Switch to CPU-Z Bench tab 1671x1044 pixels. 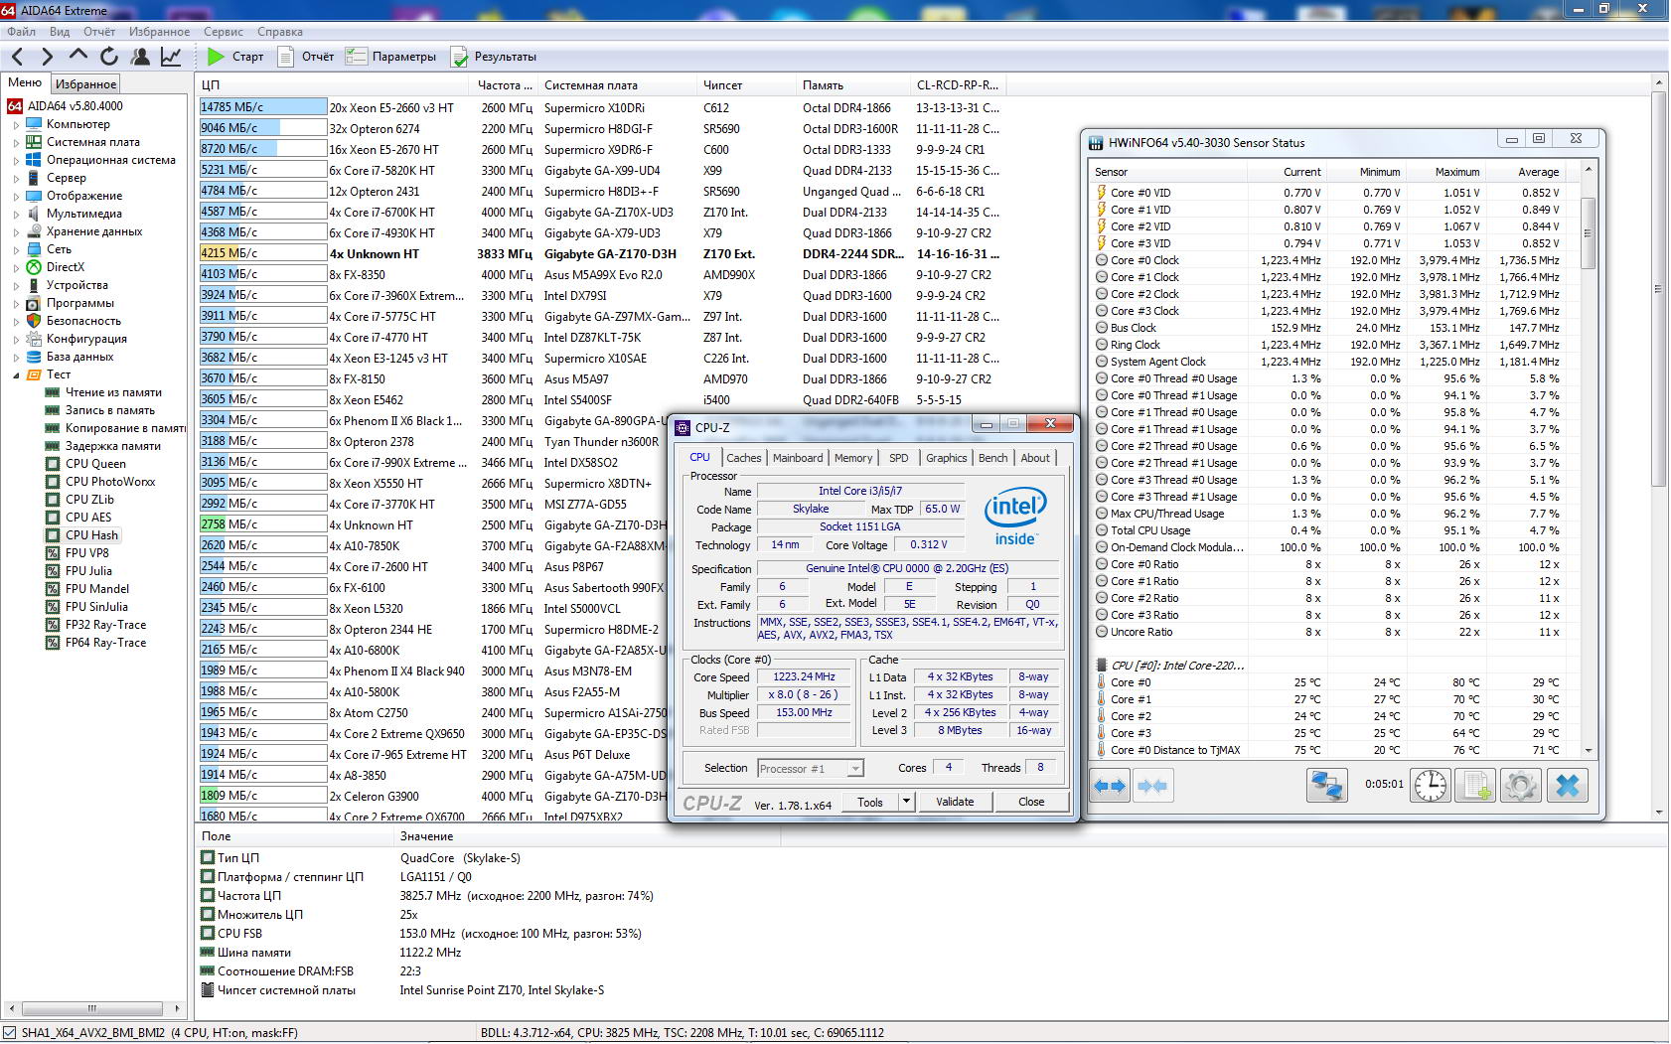pos(992,458)
